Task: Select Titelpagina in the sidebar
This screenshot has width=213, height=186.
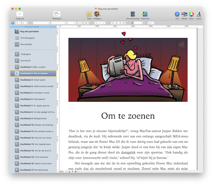Action: pos(33,54)
